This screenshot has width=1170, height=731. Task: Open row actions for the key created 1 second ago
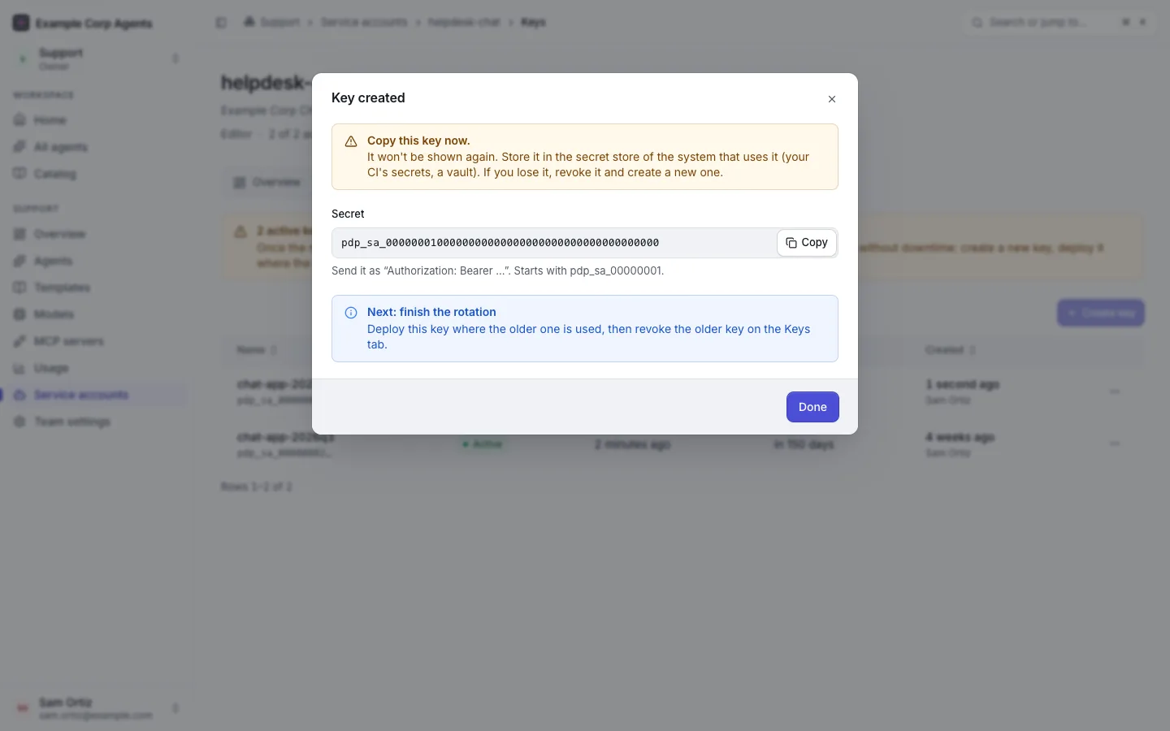coord(1115,391)
